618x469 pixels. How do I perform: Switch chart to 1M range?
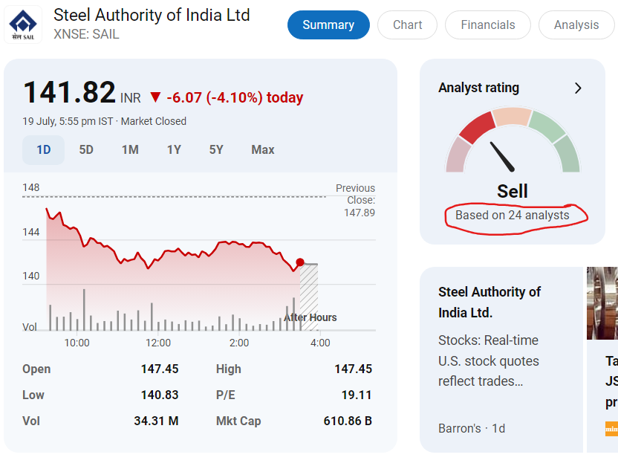tap(130, 150)
